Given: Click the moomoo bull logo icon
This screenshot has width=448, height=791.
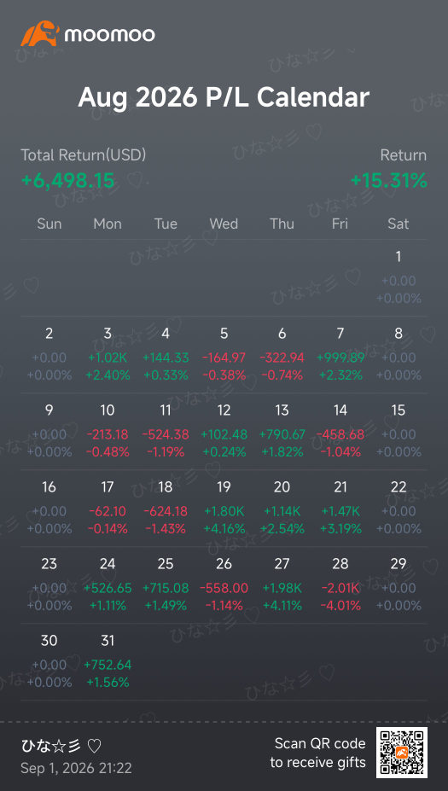Looking at the screenshot, I should pos(40,34).
